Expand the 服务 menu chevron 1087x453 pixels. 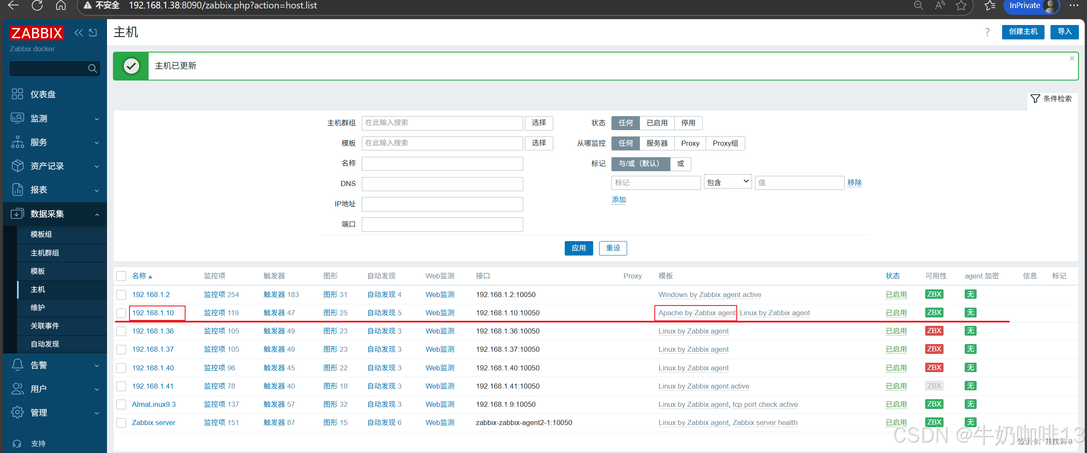[x=97, y=143]
